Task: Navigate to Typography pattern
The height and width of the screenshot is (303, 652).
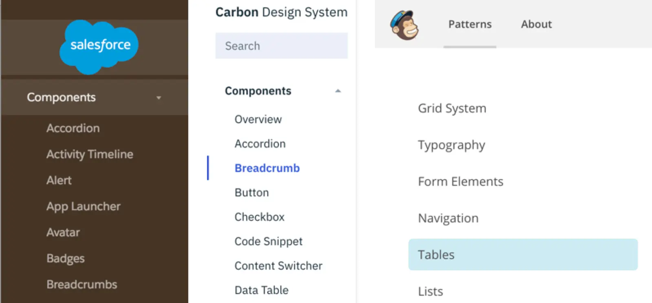Action: [x=452, y=145]
